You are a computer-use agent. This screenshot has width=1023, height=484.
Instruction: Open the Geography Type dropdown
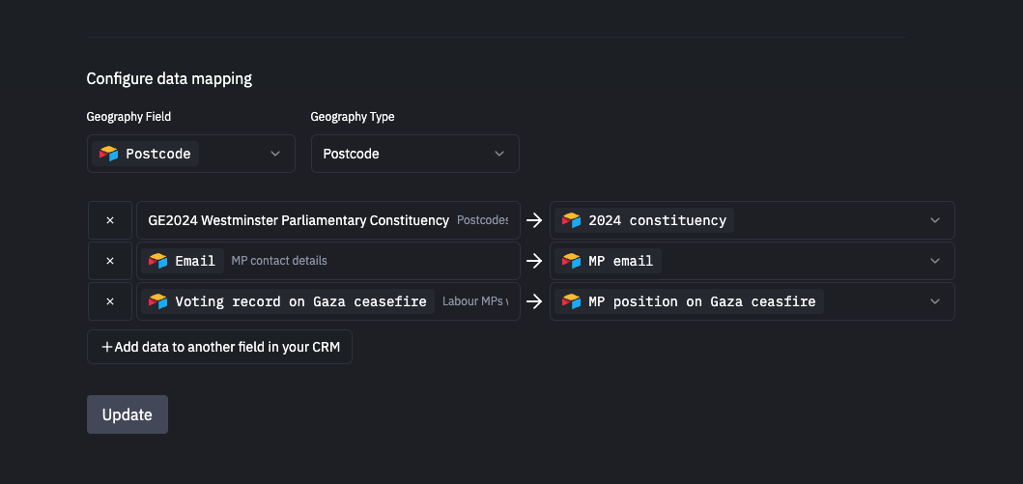pos(414,154)
